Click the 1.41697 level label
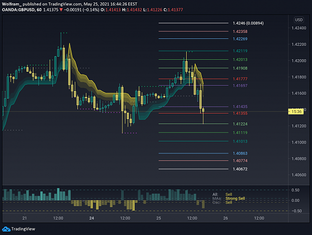312x235 pixels. click(x=240, y=86)
